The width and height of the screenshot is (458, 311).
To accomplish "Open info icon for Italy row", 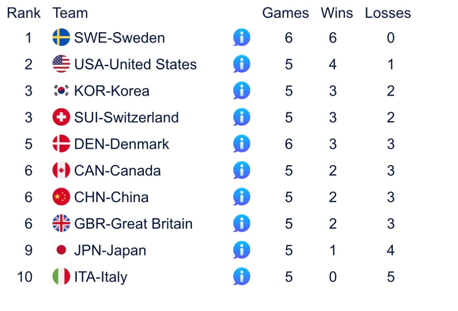I will (x=242, y=277).
